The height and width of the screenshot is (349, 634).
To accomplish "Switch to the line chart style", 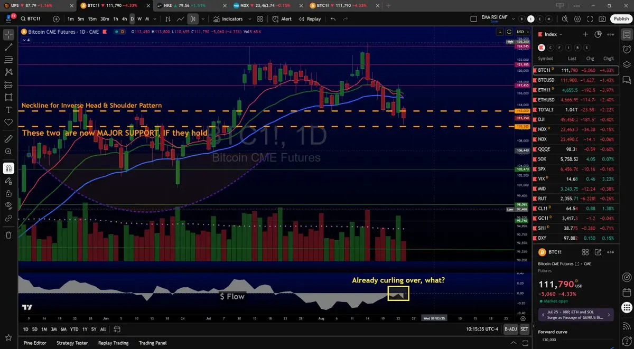I will tap(180, 19).
